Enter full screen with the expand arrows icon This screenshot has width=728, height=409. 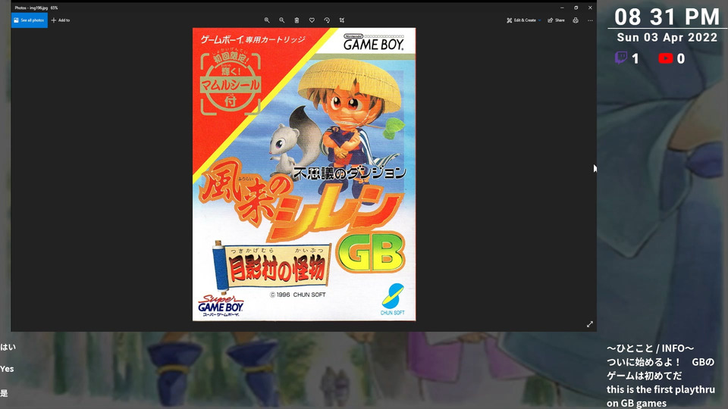click(590, 324)
